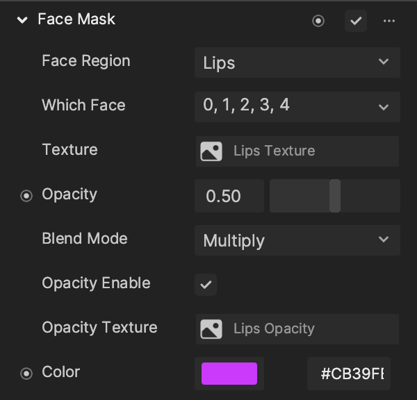The image size is (417, 400).
Task: Open the Which Face dropdown
Action: [x=297, y=107]
